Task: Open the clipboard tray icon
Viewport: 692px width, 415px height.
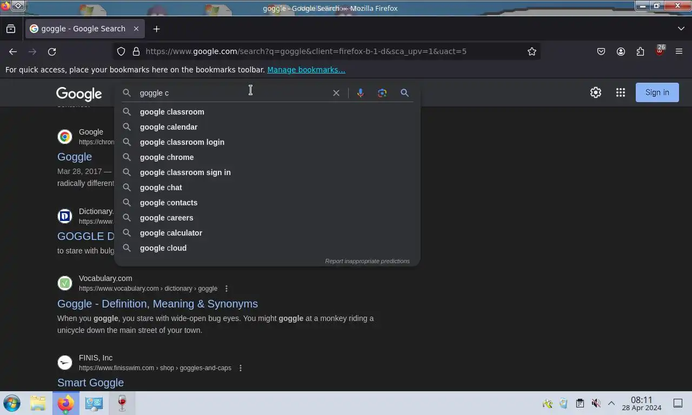Action: pyautogui.click(x=580, y=403)
